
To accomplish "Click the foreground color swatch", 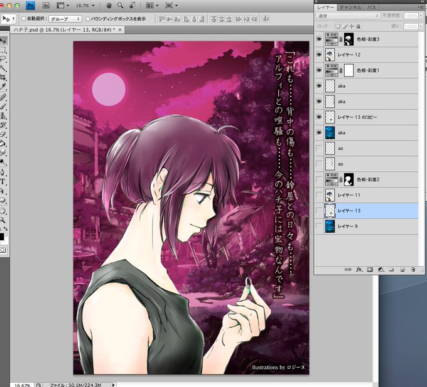I will point(2,236).
